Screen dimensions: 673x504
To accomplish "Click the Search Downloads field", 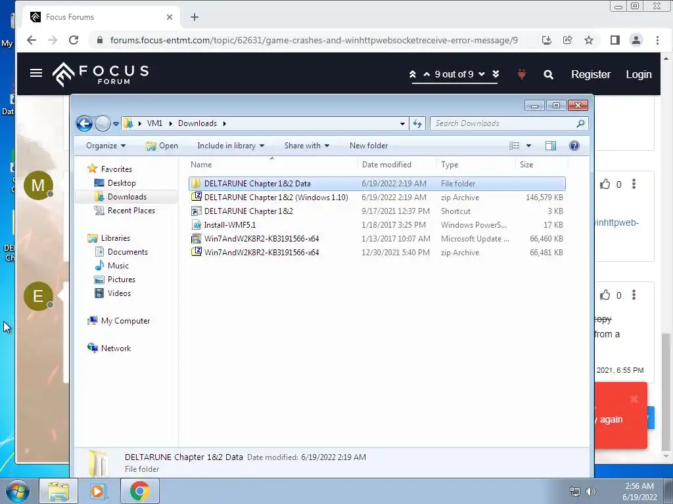I will pyautogui.click(x=509, y=123).
